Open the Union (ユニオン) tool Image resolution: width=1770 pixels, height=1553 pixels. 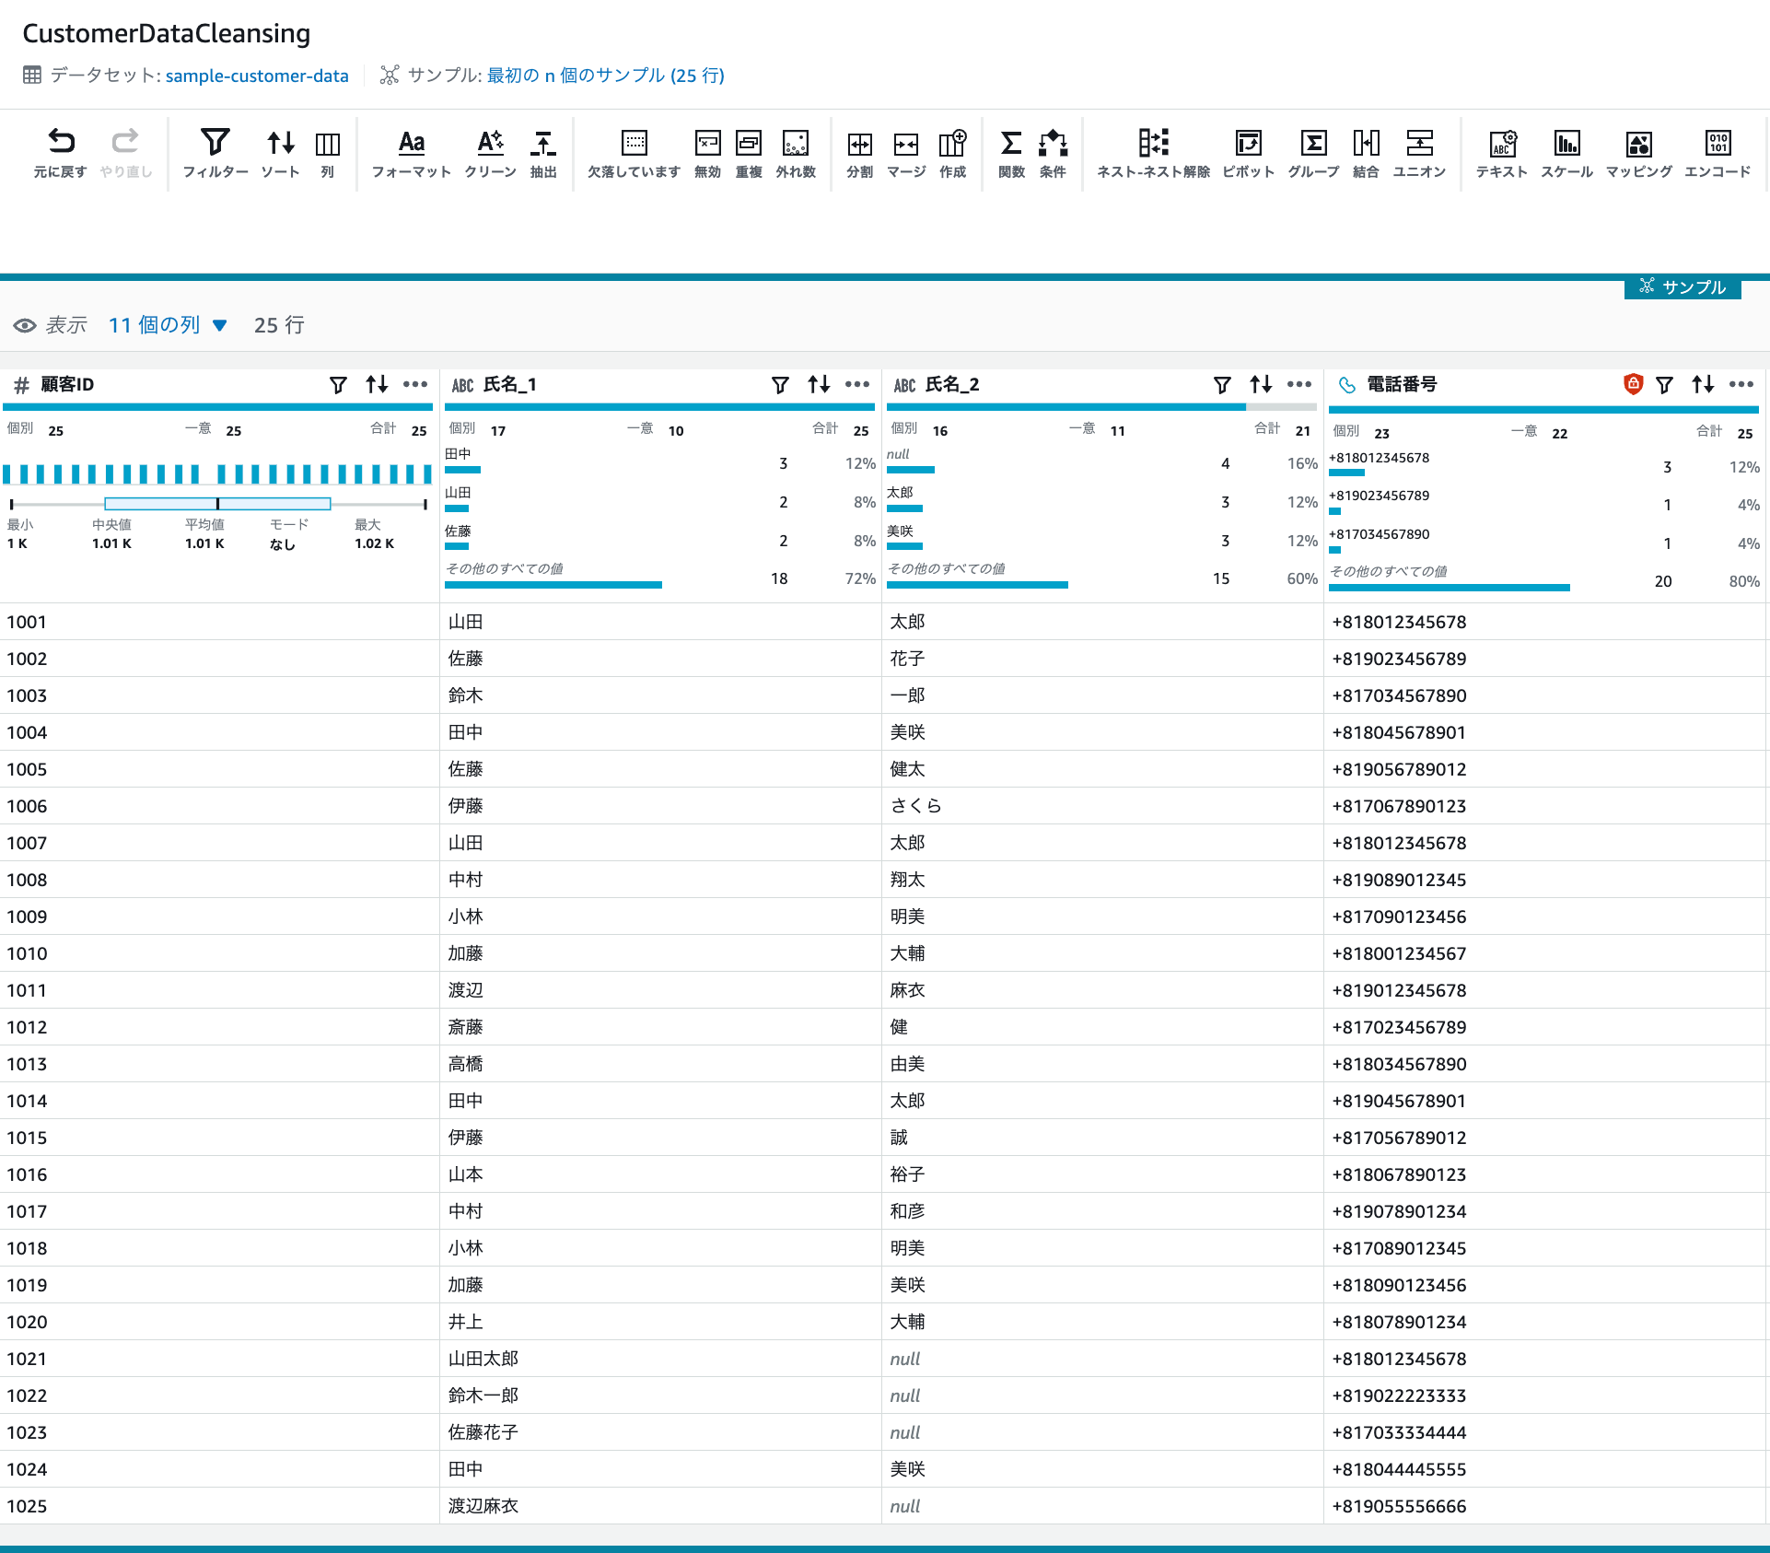point(1419,152)
